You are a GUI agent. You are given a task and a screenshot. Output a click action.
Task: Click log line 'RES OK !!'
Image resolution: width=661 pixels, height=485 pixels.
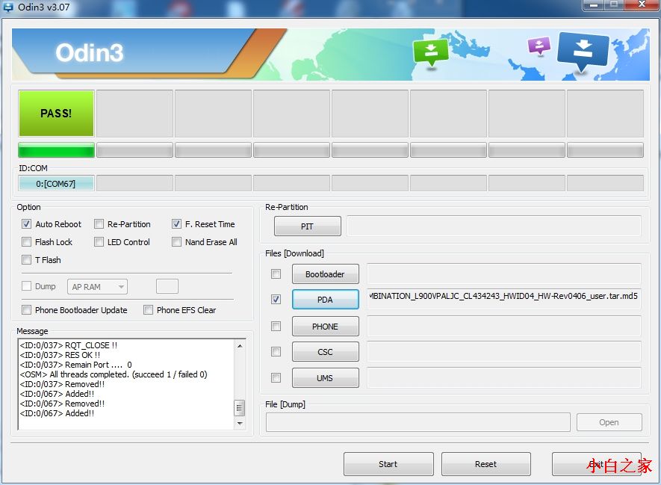(60, 355)
